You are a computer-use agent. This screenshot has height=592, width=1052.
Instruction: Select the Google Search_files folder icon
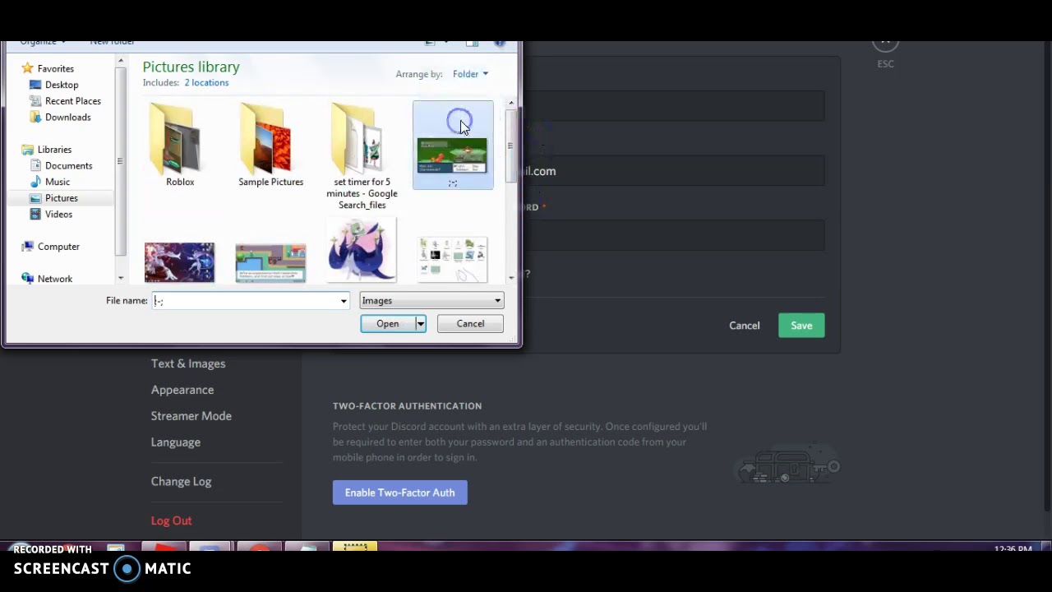tap(359, 138)
